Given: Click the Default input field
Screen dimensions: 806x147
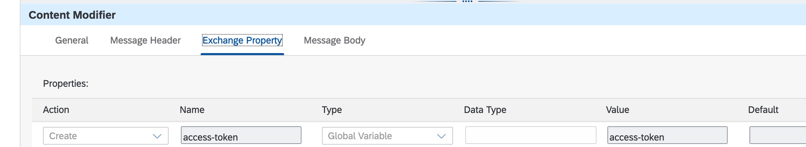Looking at the screenshot, I should point(777,135).
